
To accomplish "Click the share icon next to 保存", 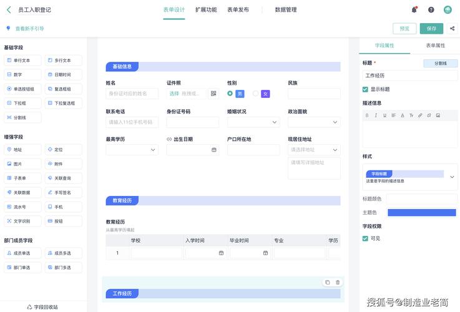I will coord(452,29).
